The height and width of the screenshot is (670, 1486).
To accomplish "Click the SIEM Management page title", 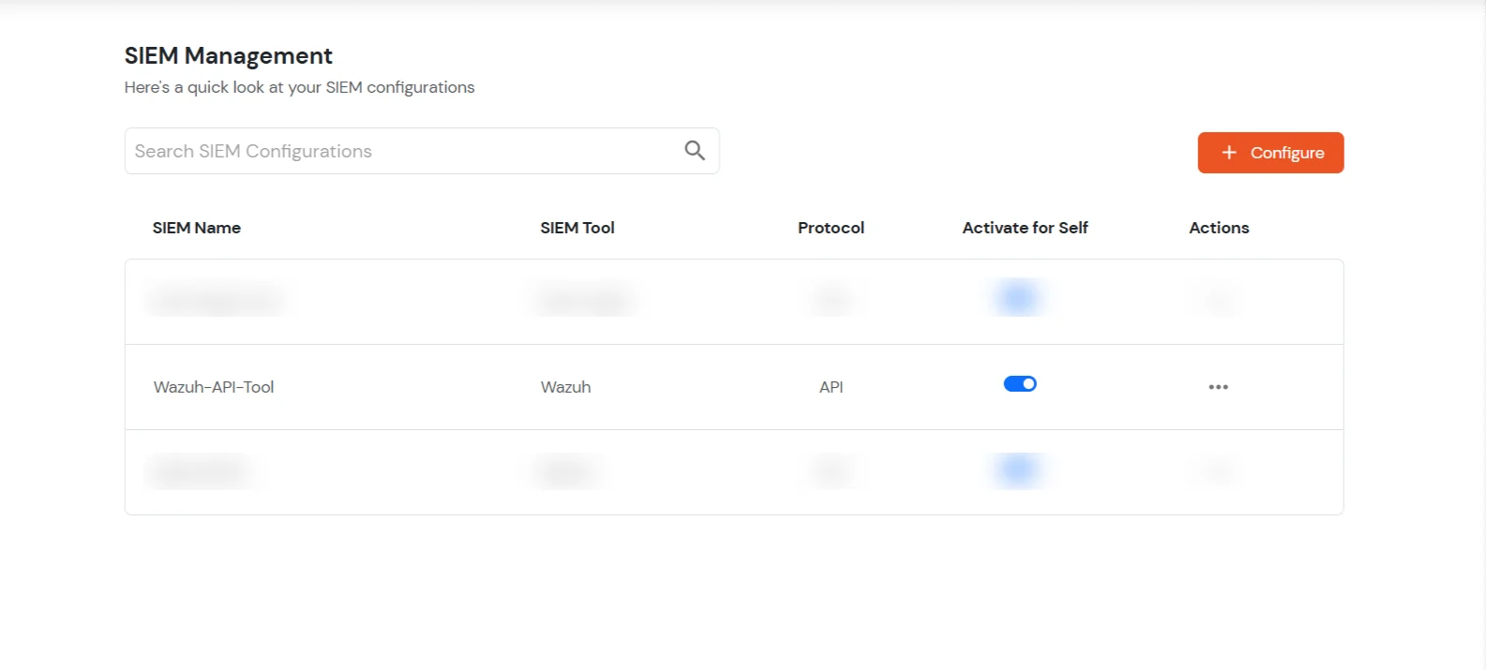I will tap(228, 56).
